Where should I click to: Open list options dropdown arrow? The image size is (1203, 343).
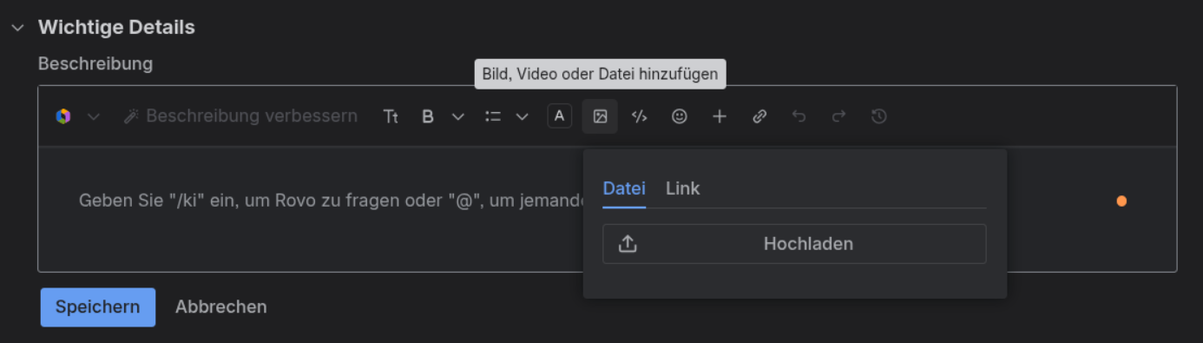[x=522, y=116]
